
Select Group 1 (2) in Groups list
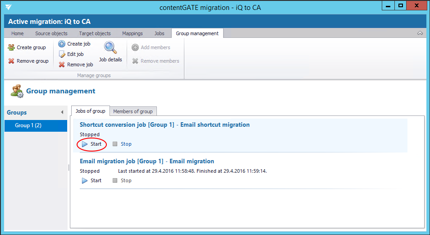[x=28, y=125]
